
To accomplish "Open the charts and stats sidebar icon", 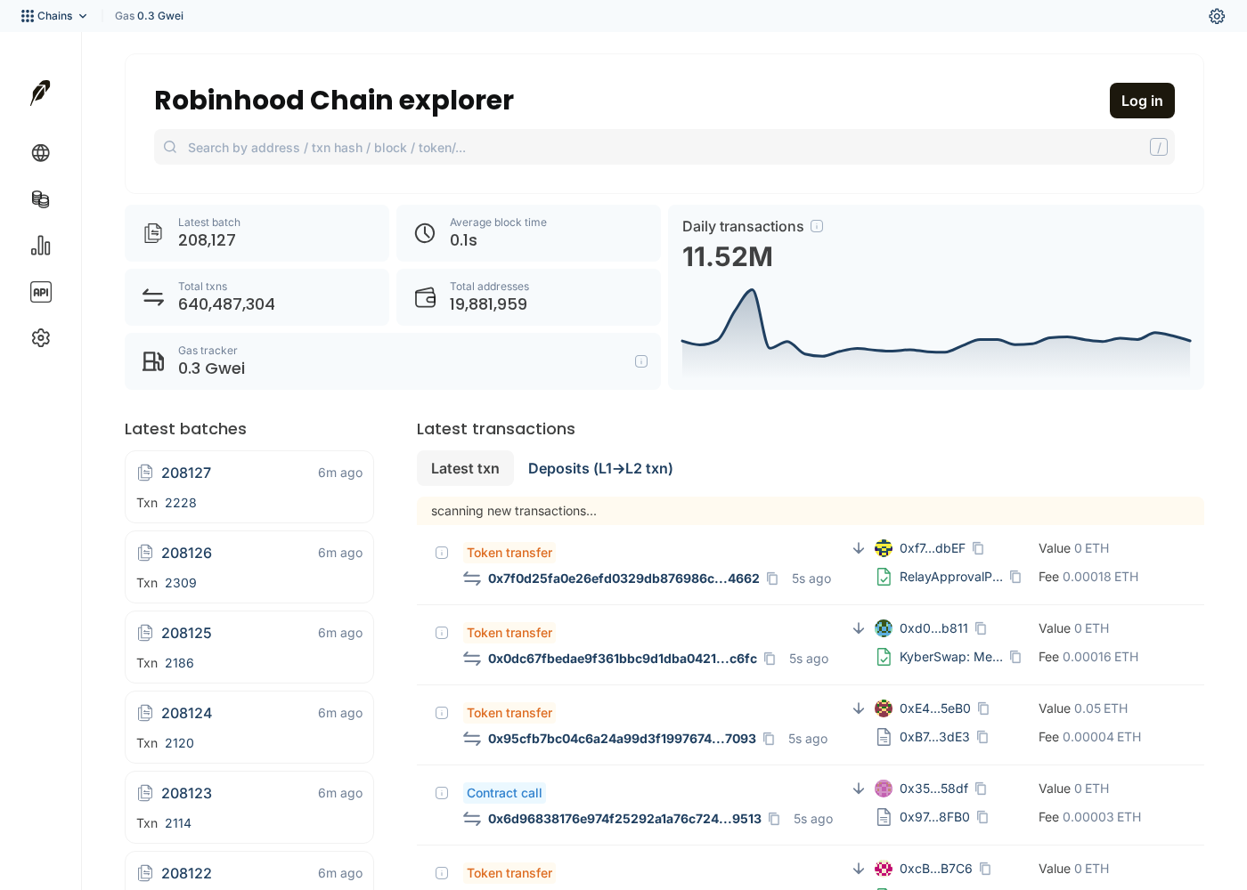I will (x=41, y=246).
